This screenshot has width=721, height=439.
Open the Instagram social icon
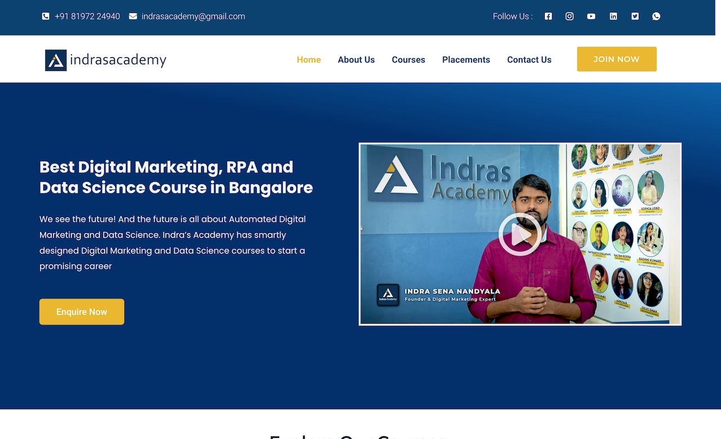tap(569, 16)
